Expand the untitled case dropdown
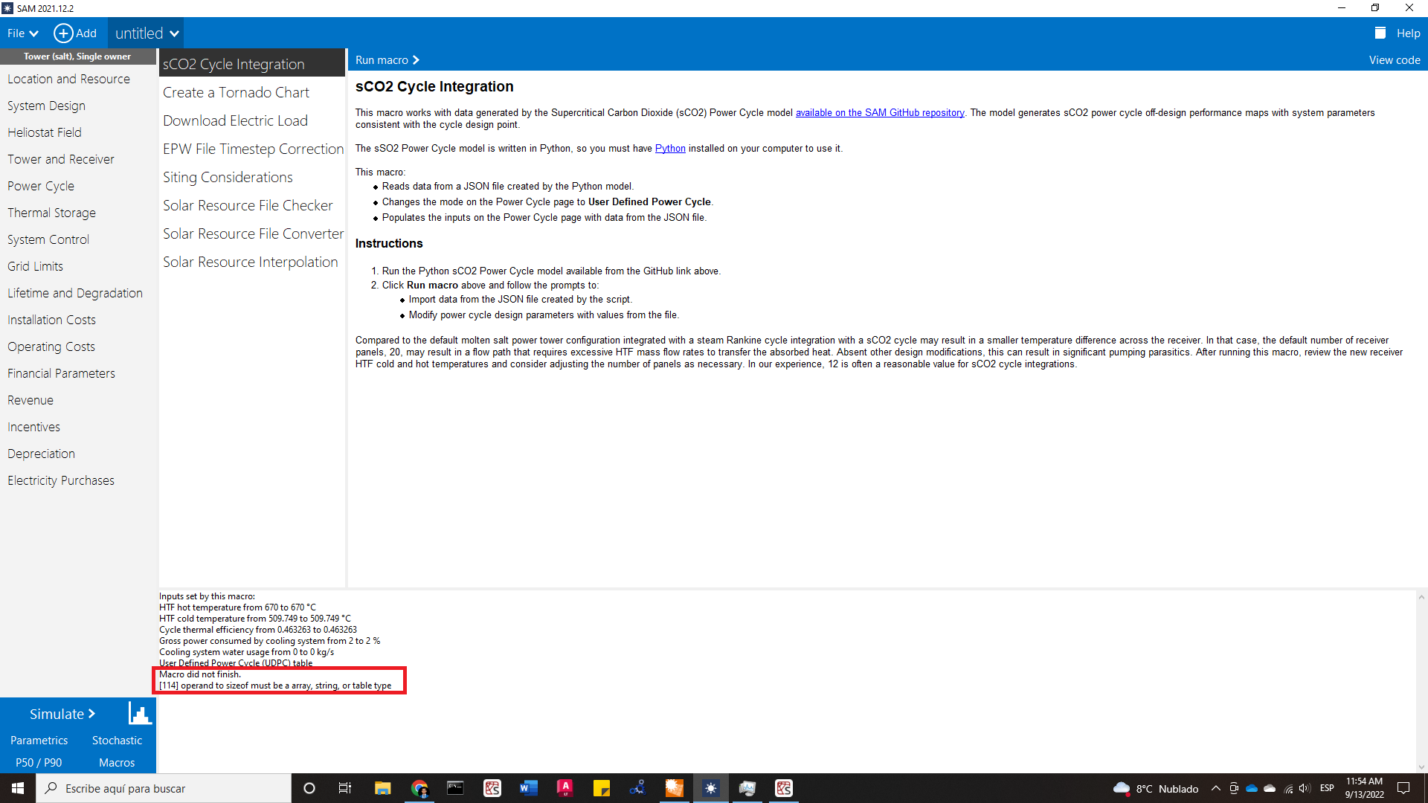Image resolution: width=1428 pixels, height=803 pixels. 146,33
